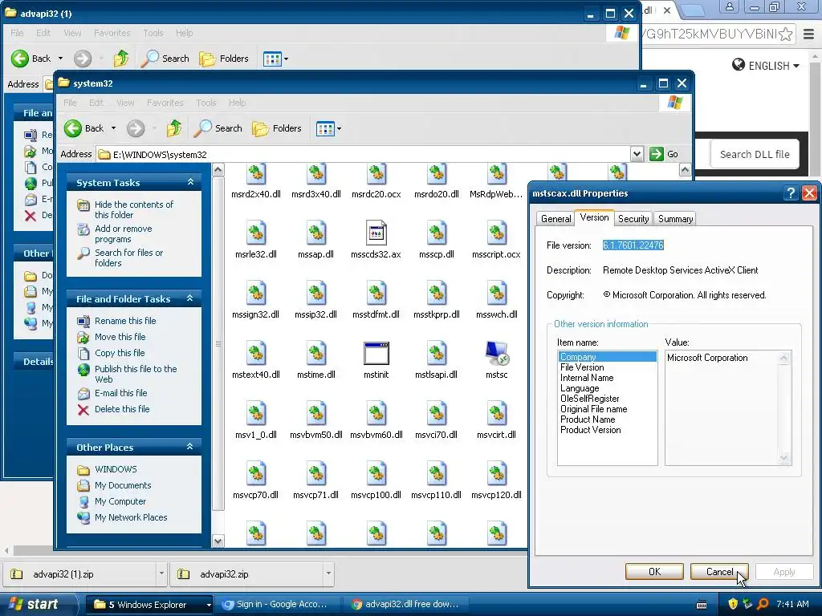Collapse the System Tasks panel

190,182
